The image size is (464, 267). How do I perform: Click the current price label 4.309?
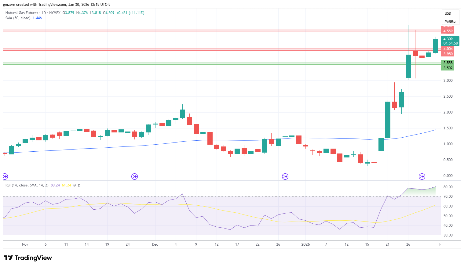[x=448, y=39]
